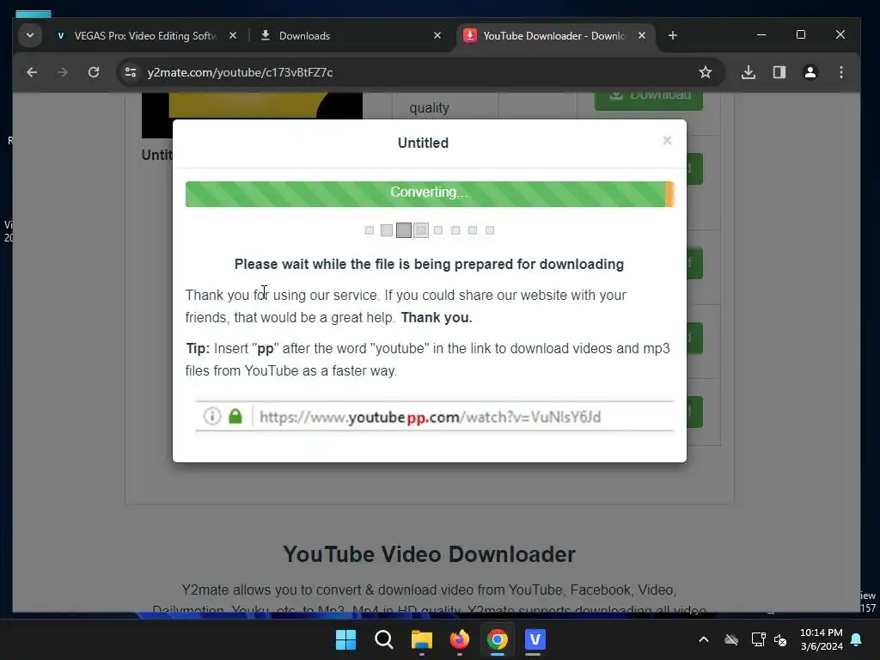Close the Chrome window
Viewport: 880px width, 660px height.
pos(840,34)
